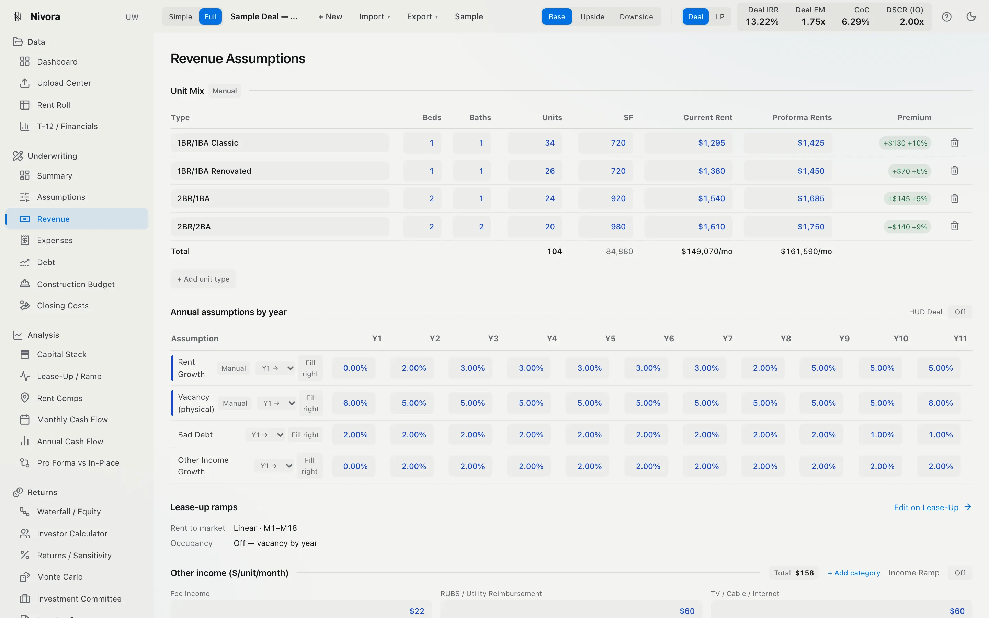Open the Expenses receipt icon
The image size is (989, 618).
tap(24, 240)
